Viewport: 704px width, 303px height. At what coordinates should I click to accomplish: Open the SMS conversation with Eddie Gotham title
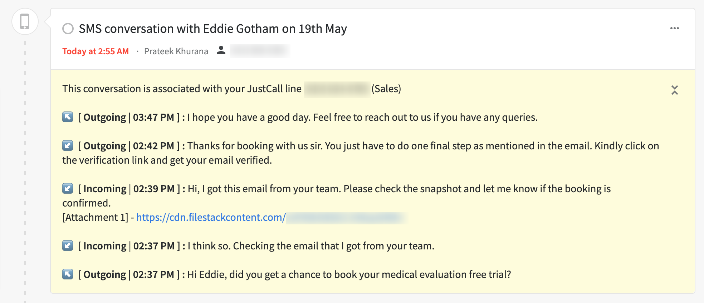click(x=213, y=29)
